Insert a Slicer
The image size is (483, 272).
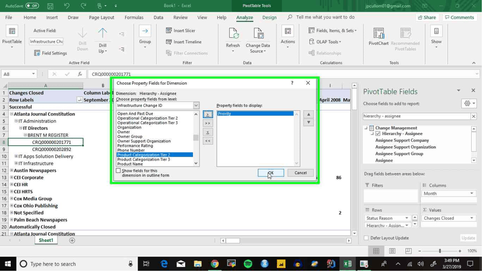180,30
